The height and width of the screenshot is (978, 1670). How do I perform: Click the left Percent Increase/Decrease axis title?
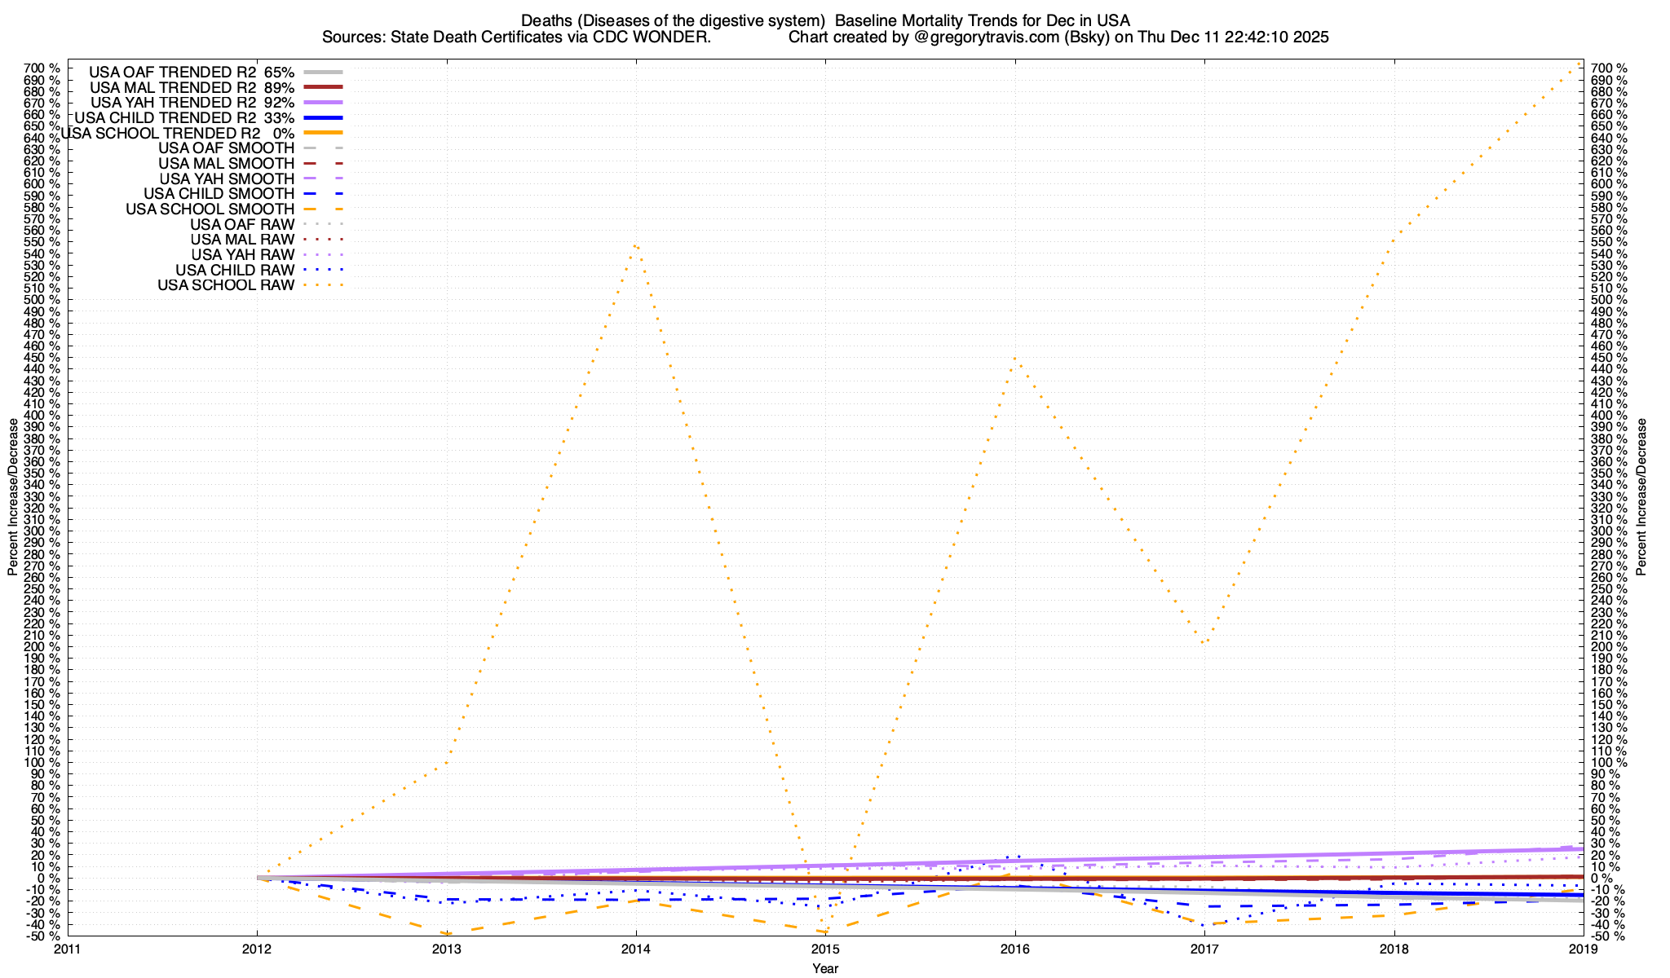tap(13, 497)
